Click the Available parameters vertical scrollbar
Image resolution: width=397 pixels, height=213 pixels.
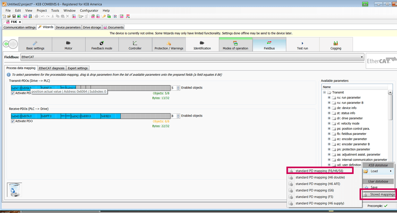[390, 107]
